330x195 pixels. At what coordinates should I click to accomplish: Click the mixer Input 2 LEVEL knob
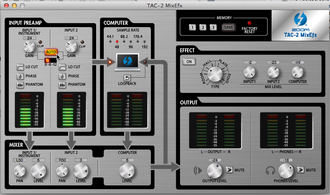point(81,171)
